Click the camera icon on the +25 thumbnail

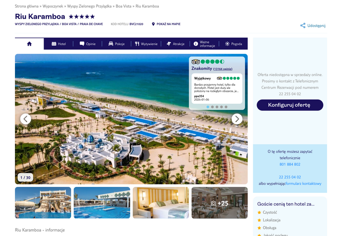213,203
